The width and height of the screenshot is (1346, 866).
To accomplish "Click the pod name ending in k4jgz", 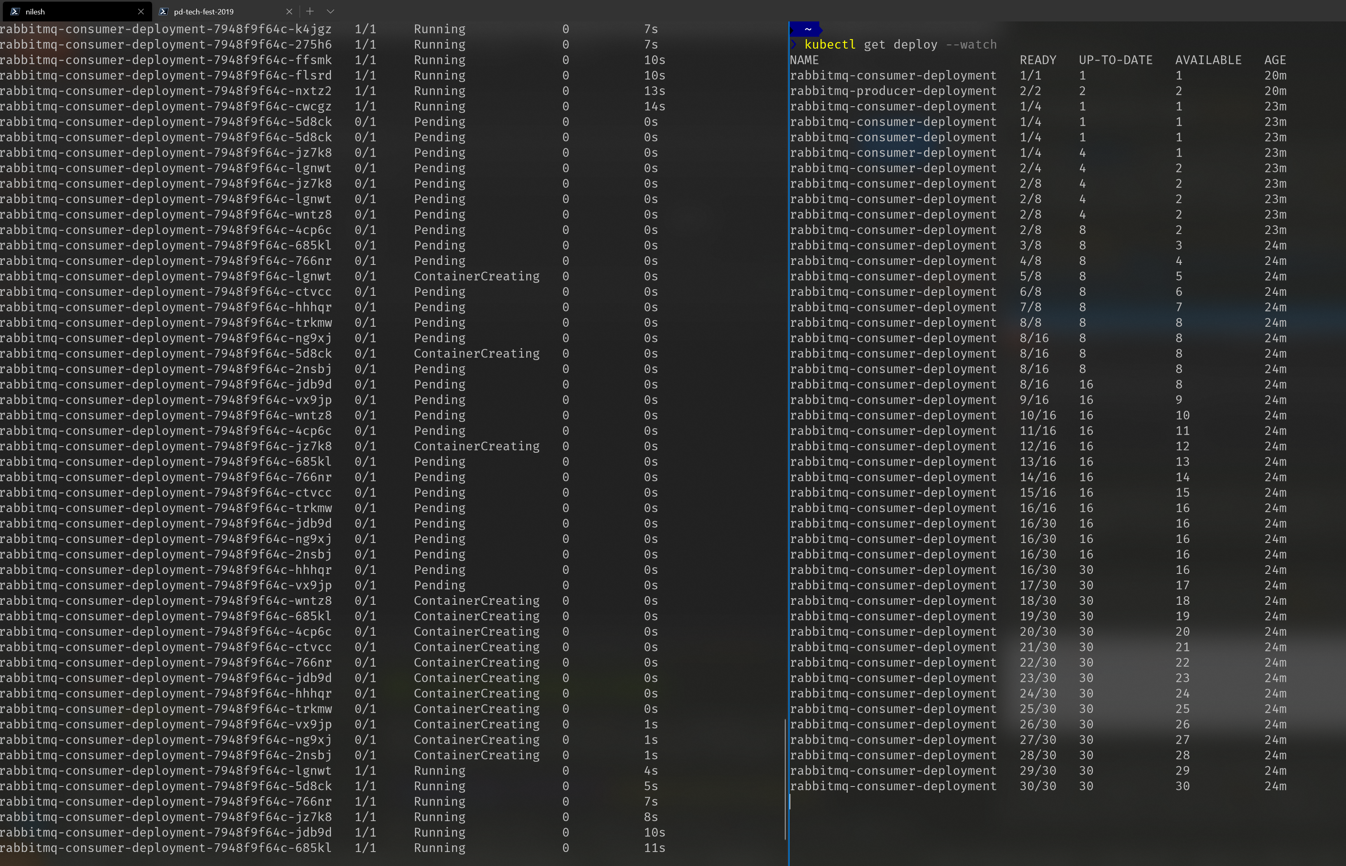I will tap(166, 29).
